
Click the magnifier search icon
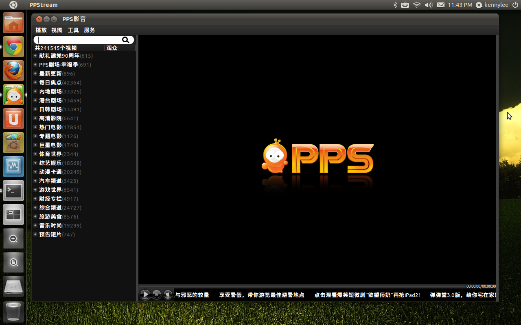pyautogui.click(x=125, y=39)
